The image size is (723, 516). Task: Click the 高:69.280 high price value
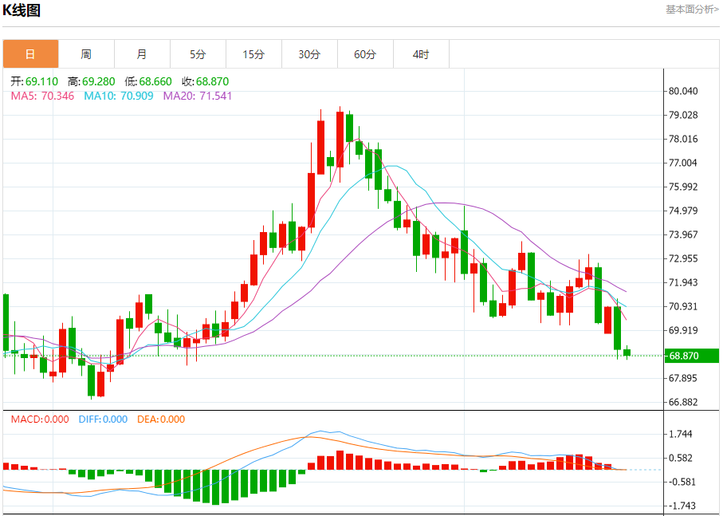point(92,81)
